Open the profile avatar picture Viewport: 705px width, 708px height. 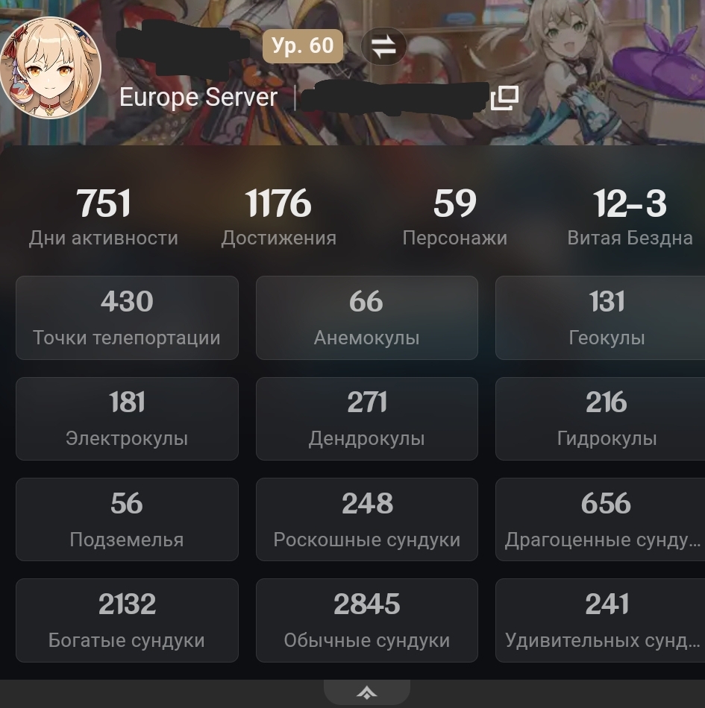50,68
